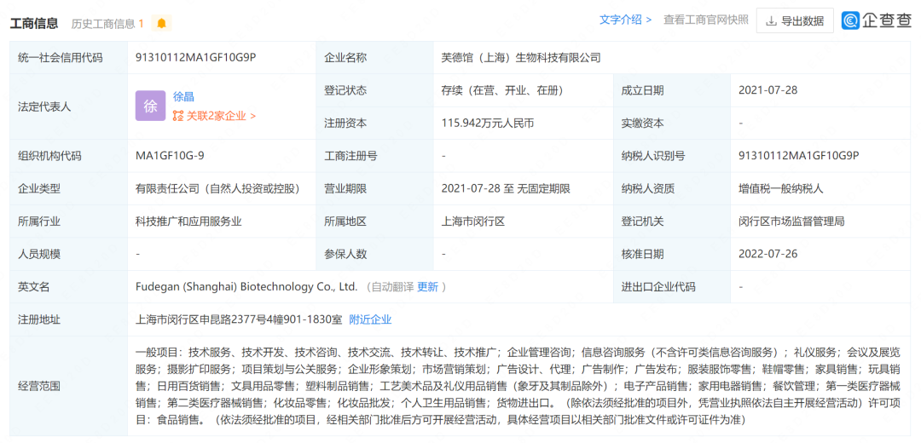Click the 英文名 label cell
The width and height of the screenshot is (921, 443).
pyautogui.click(x=68, y=287)
